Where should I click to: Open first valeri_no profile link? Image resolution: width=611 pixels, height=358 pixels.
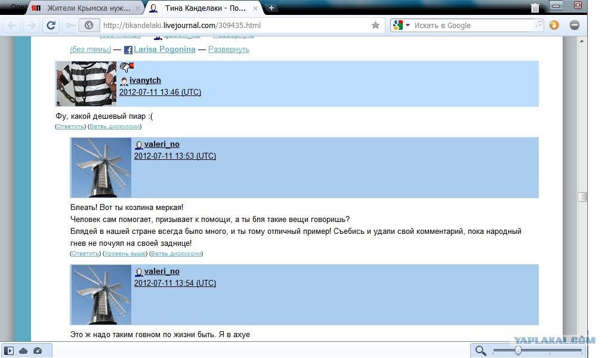click(162, 144)
